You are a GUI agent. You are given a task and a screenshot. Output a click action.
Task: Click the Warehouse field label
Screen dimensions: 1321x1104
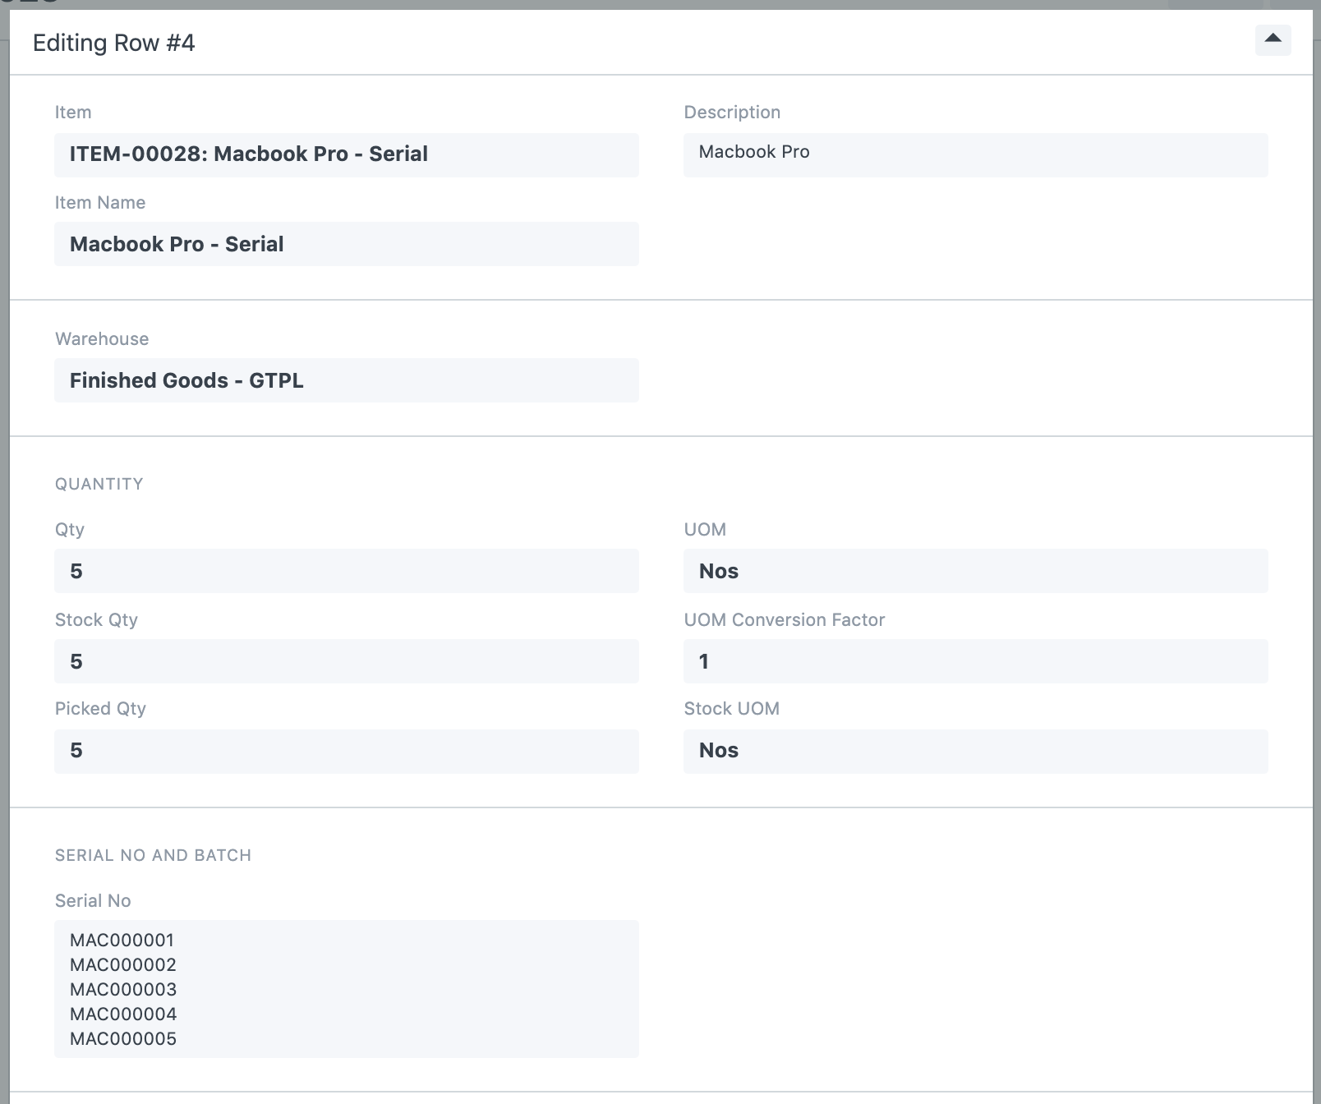(102, 338)
